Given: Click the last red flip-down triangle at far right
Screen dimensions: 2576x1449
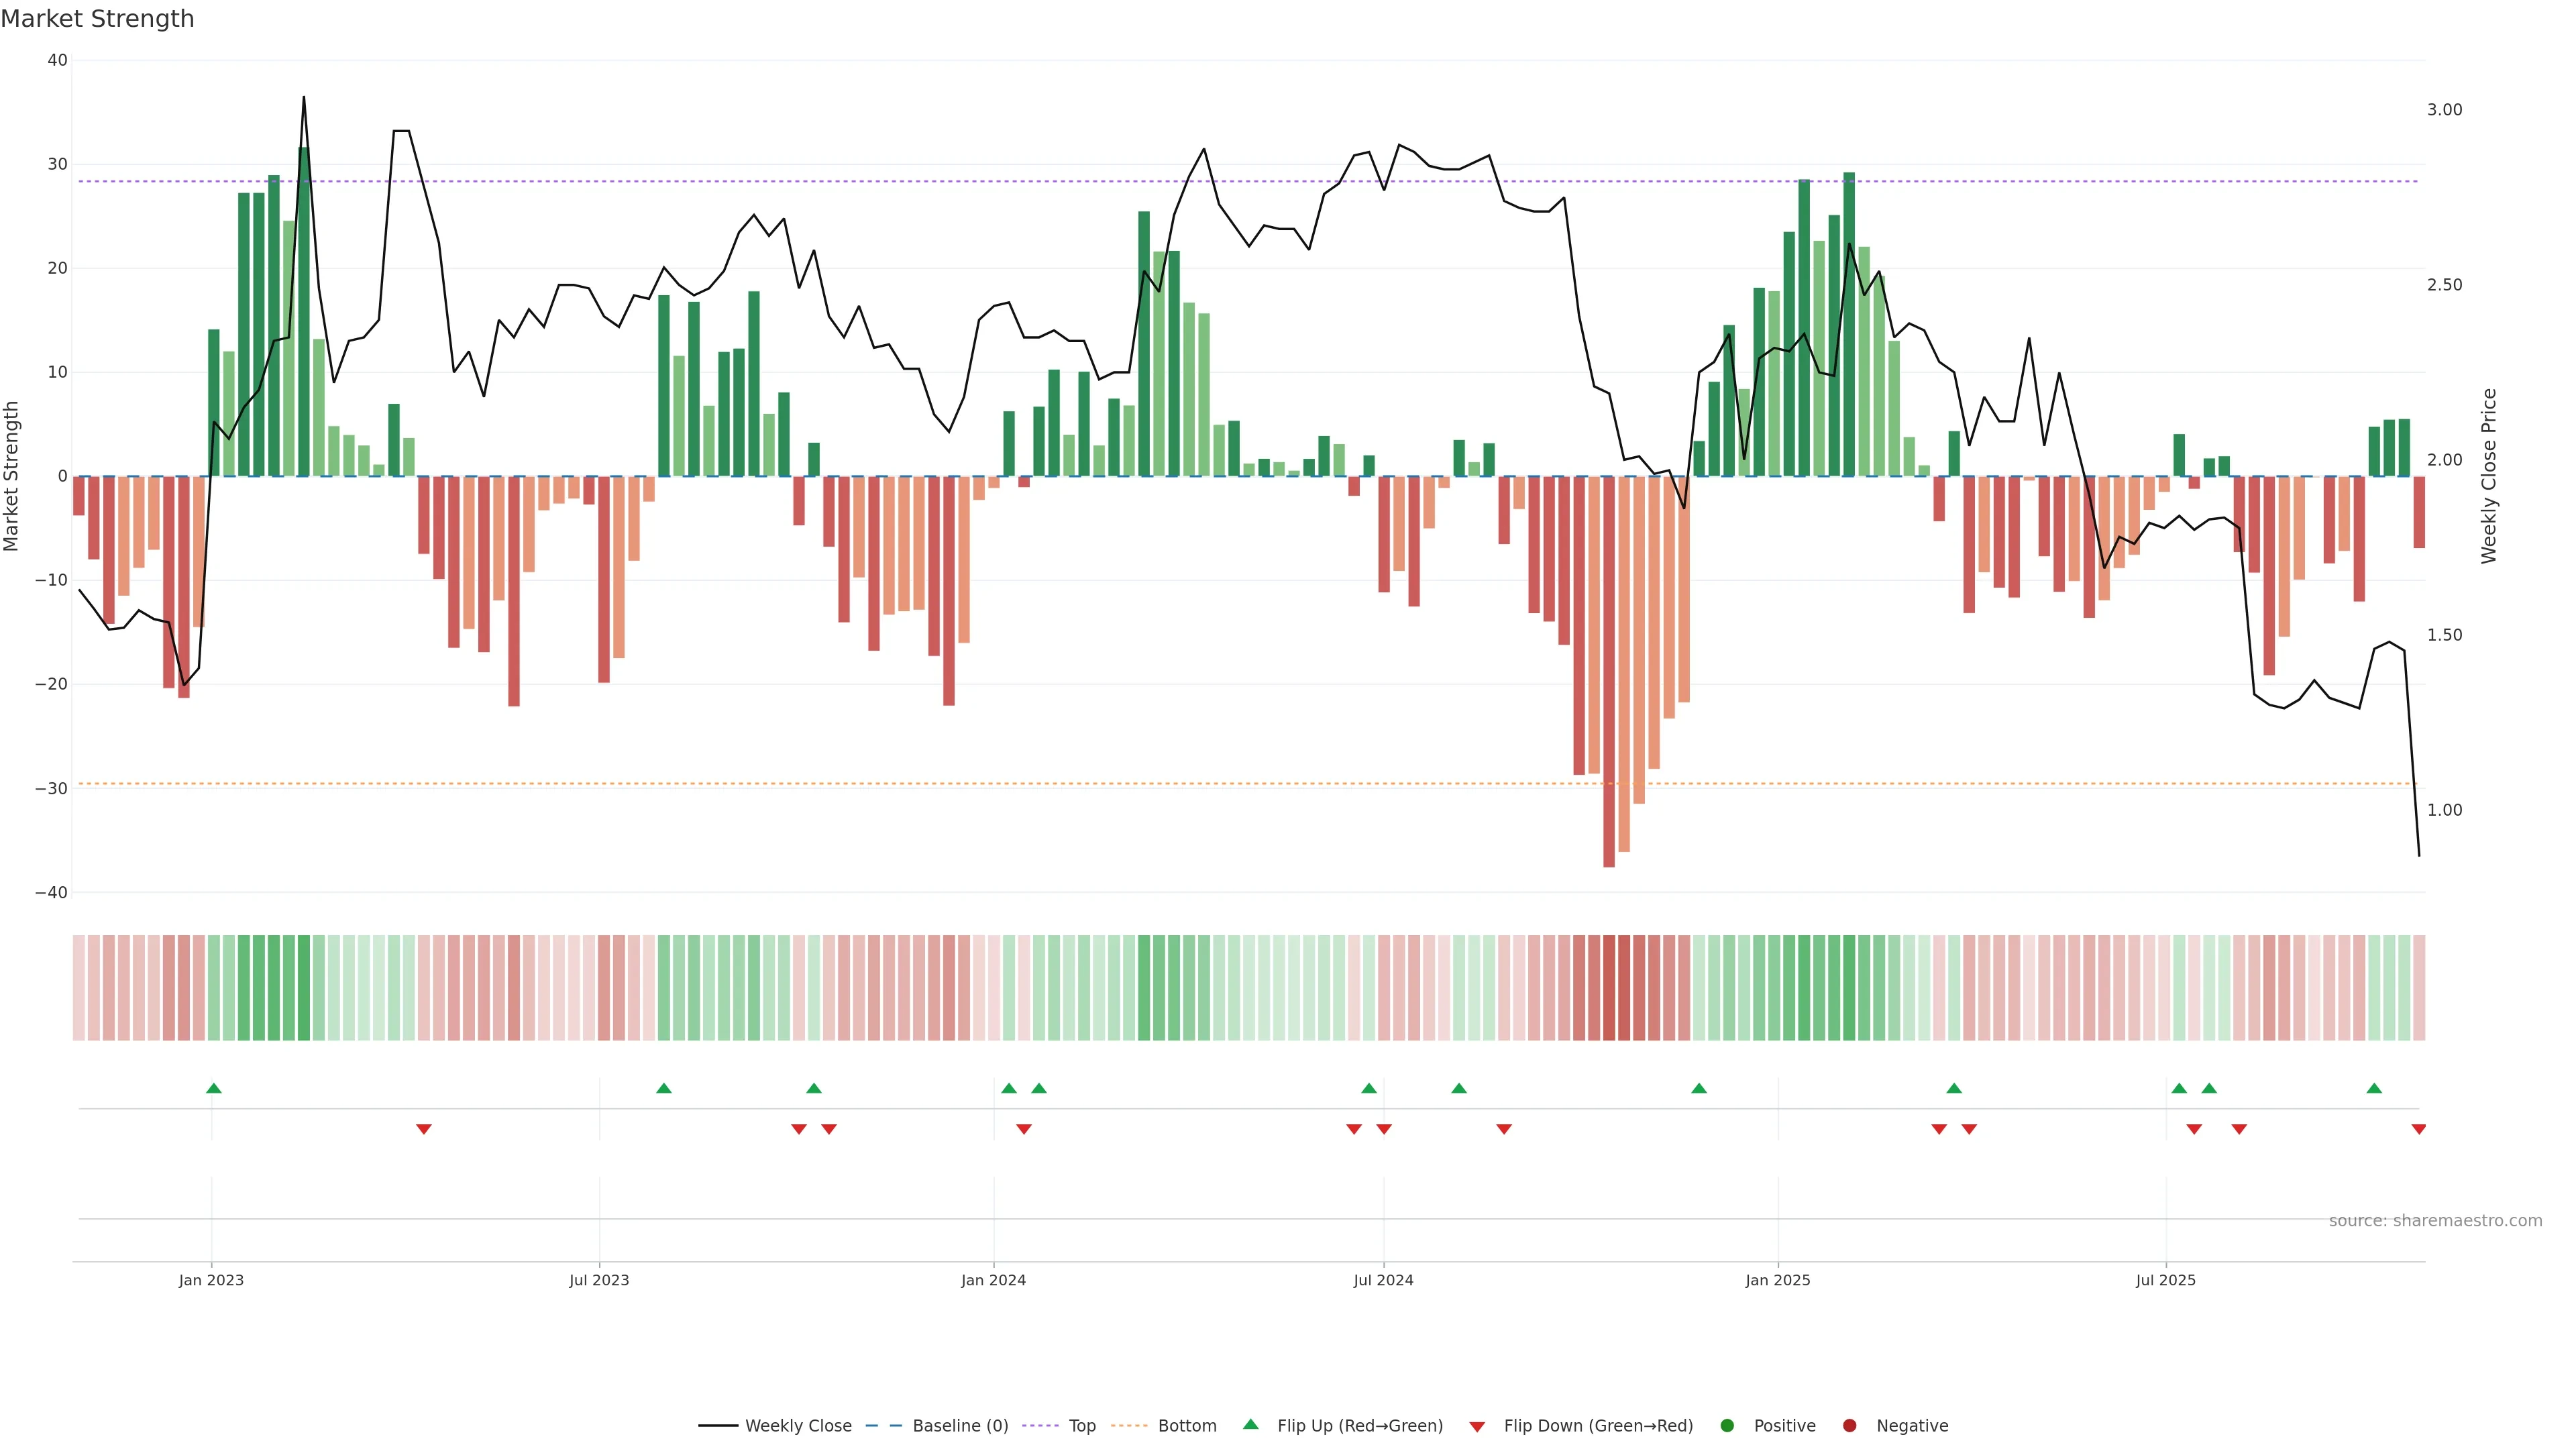Looking at the screenshot, I should coord(2419,1129).
